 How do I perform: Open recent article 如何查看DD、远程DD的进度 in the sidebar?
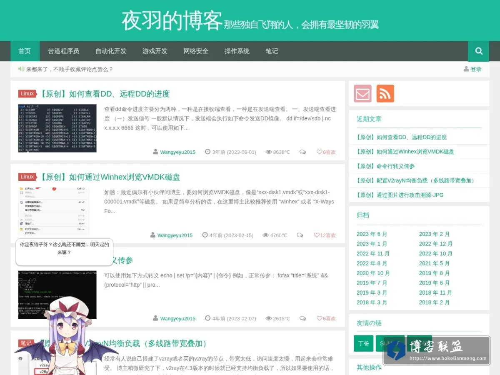click(401, 137)
